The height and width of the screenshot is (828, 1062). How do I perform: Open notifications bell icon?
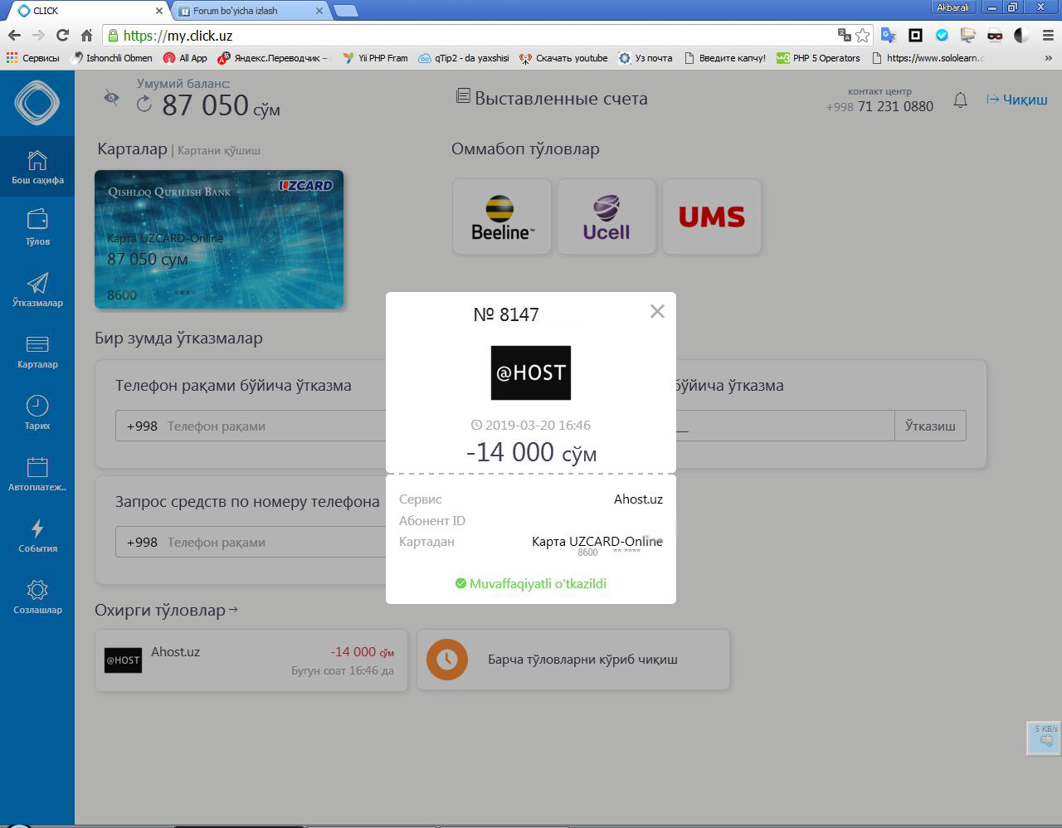(960, 100)
